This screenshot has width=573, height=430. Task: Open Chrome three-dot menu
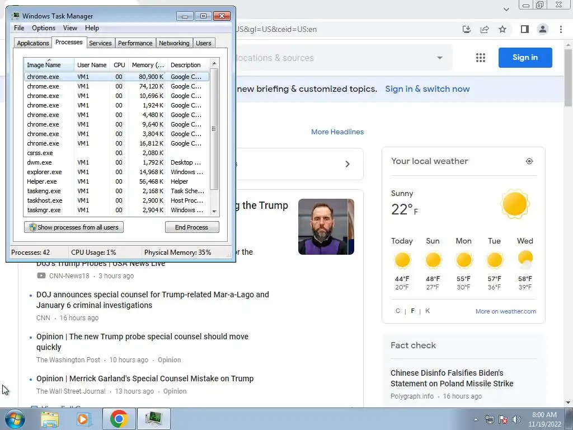coord(561,29)
